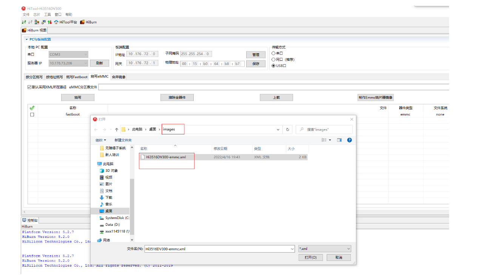Select the 网口 (推荐) radio button
491x276 pixels.
click(x=273, y=59)
